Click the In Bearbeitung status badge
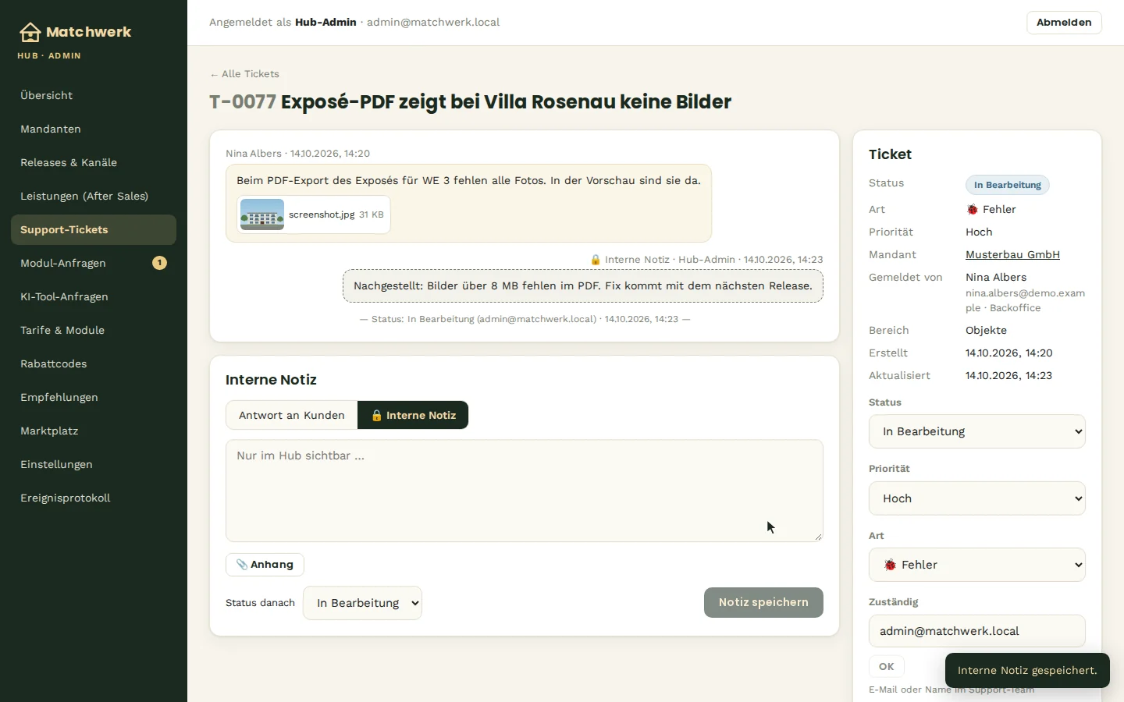 [x=1008, y=185]
